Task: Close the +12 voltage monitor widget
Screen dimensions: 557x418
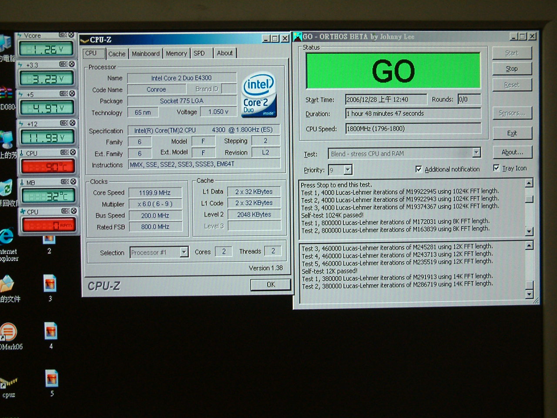Action: tap(72, 123)
